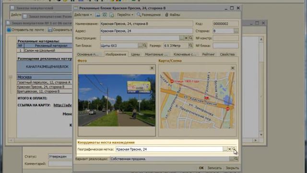Click the КАНАЛ РАЗМЕЩЕНИЯ/БЛОК header cell
307x173 pixels.
[45, 67]
